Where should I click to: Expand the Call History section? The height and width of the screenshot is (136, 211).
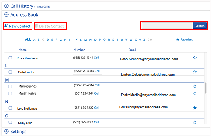(x=6, y=6)
